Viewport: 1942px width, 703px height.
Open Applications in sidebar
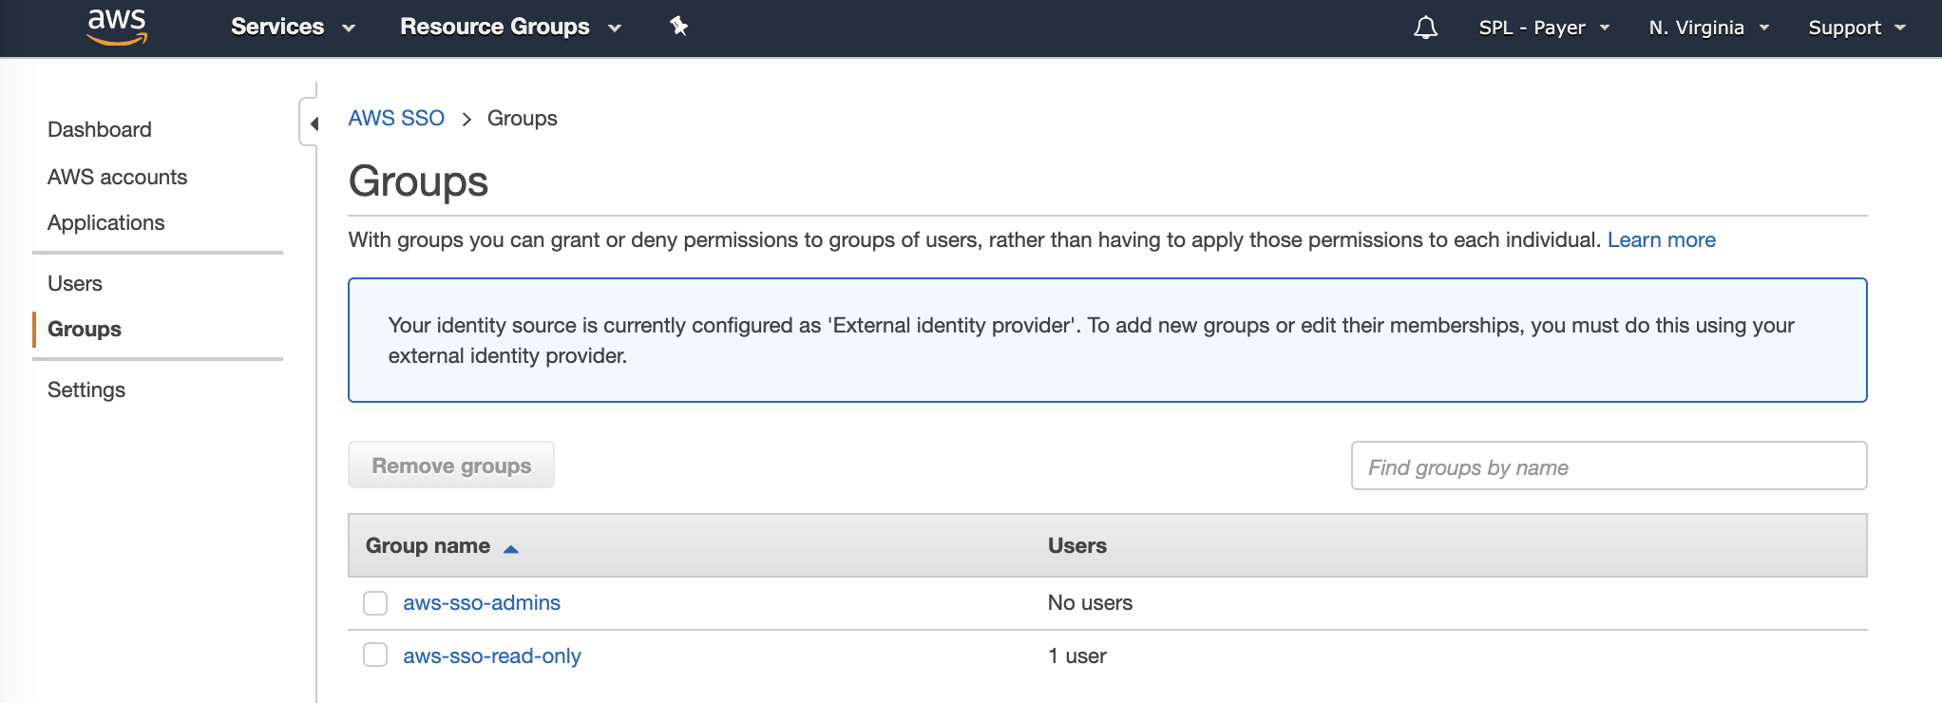pos(106,222)
